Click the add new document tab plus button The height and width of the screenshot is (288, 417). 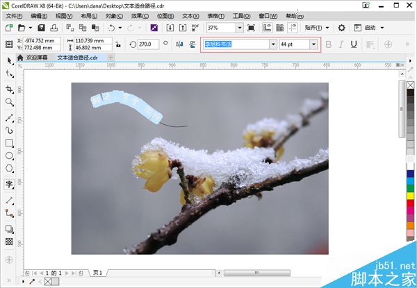111,58
